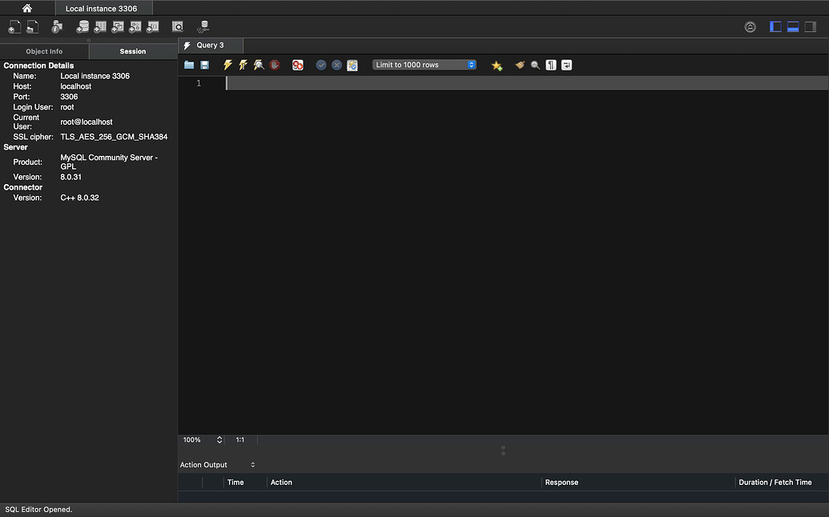Create a new function icon
This screenshot has width=829, height=517.
pyautogui.click(x=153, y=26)
